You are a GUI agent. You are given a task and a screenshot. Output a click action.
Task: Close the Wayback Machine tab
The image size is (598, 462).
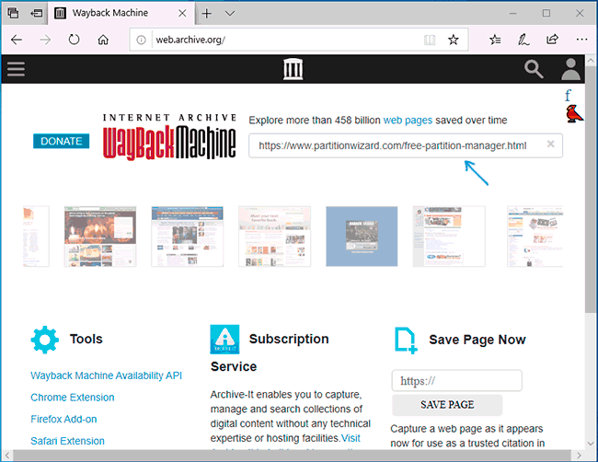pyautogui.click(x=182, y=14)
